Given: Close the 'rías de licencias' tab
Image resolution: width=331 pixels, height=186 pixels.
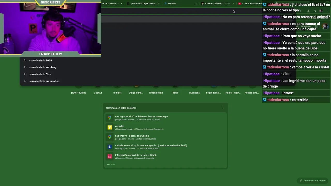Looking at the screenshot, I should [122, 4].
